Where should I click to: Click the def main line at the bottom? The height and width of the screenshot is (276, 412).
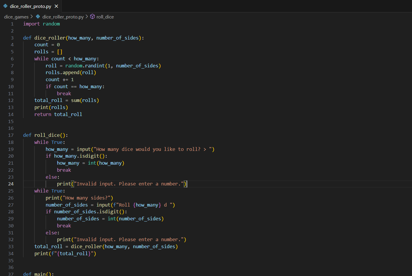pyautogui.click(x=38, y=274)
